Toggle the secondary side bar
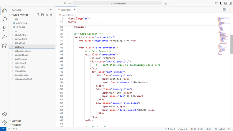 230,3
